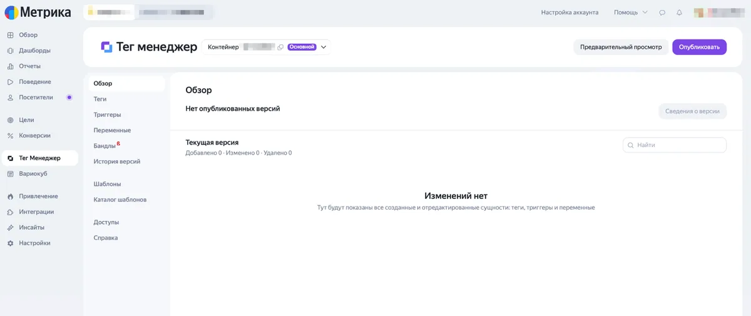Click the Метрика logo

pos(38,12)
